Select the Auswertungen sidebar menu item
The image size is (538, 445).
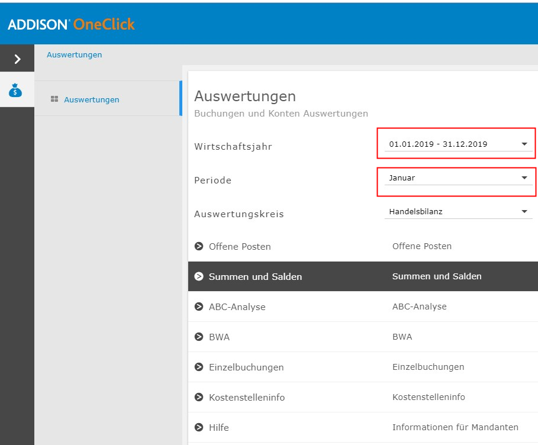coord(108,99)
